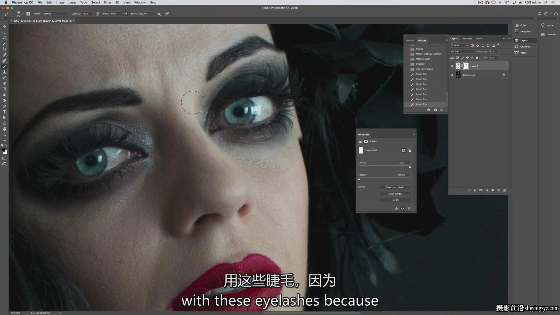This screenshot has width=560, height=315.
Task: Create new snapshot in History panel
Action: (x=435, y=110)
